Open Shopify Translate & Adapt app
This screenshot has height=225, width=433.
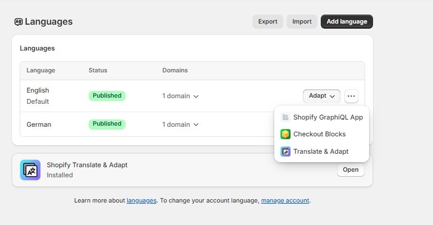(x=351, y=169)
